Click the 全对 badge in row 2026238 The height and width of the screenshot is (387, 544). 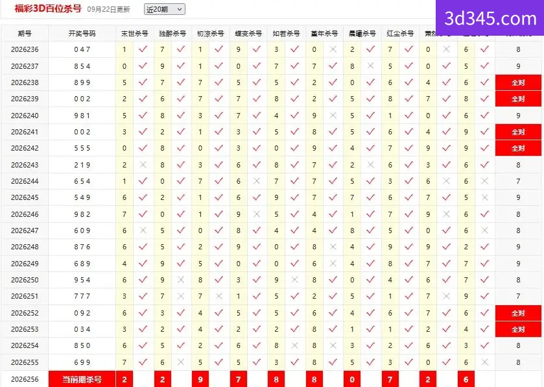pyautogui.click(x=518, y=82)
